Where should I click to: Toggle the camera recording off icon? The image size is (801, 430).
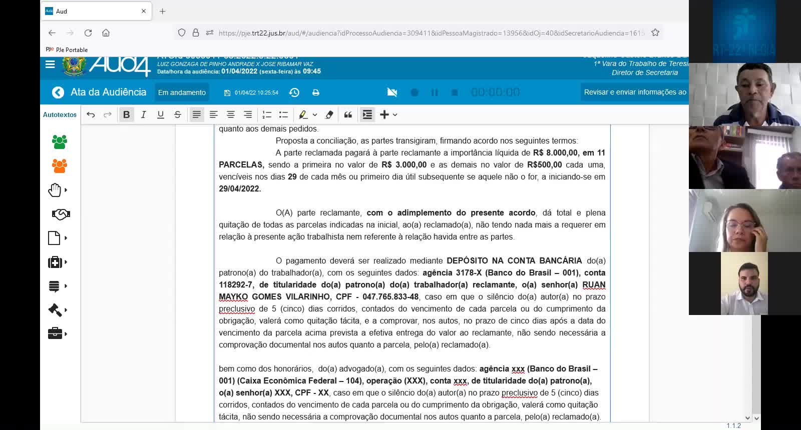[392, 92]
